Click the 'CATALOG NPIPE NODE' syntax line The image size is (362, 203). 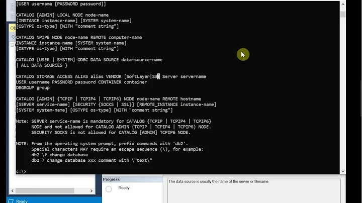[x=79, y=37]
